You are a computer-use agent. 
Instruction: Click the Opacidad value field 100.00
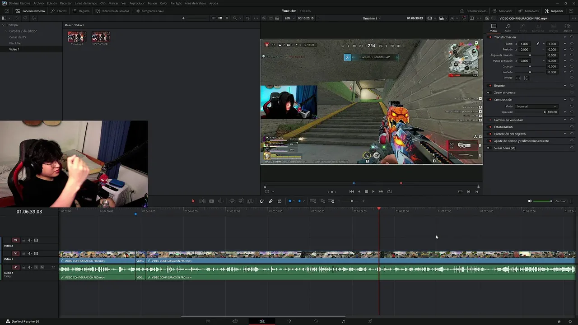552,112
